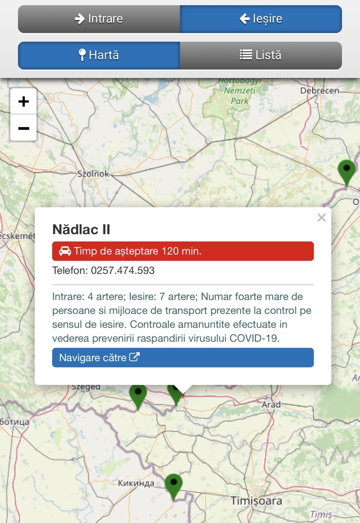Show the Hartă map view

99,56
